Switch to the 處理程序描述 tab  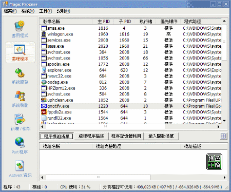91,136
